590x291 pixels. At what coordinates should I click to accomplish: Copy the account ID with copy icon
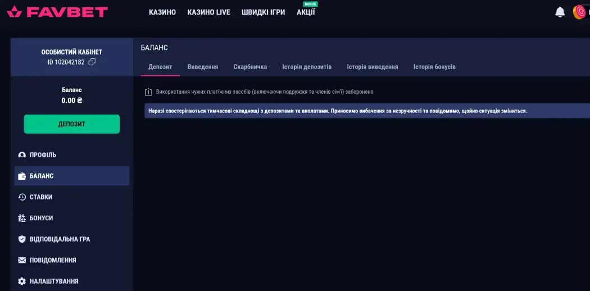pos(92,62)
